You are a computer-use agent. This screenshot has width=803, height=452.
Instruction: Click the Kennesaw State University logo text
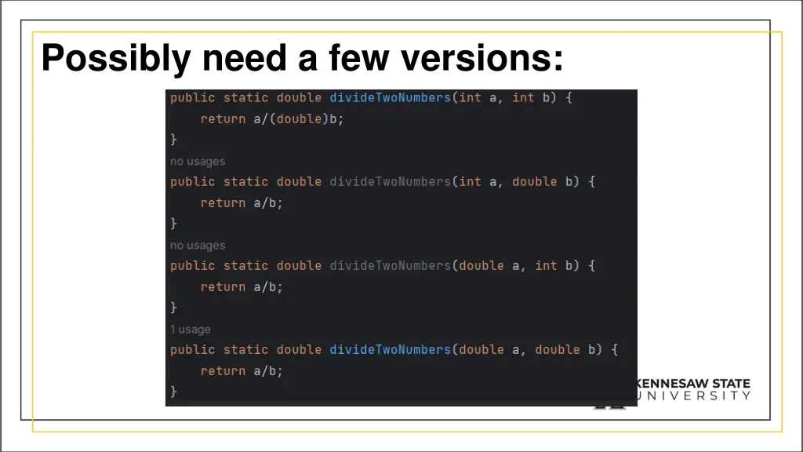coord(694,389)
